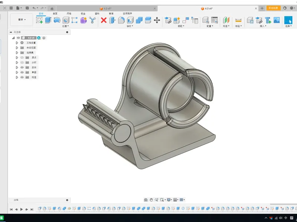Image resolution: width=297 pixels, height=222 pixels.
Task: Toggle visibility of the 构造 folder
Action: (22, 77)
